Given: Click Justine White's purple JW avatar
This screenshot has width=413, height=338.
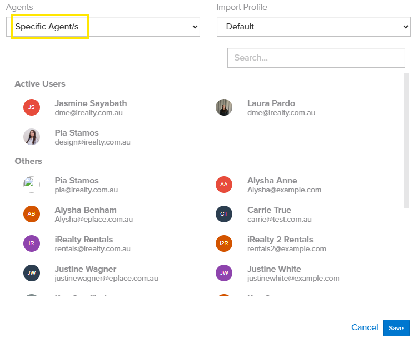Looking at the screenshot, I should pyautogui.click(x=224, y=273).
